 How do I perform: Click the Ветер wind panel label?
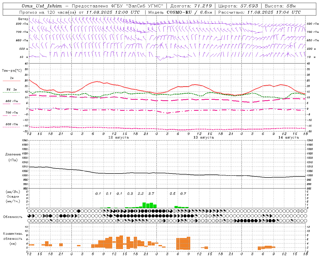23,19
